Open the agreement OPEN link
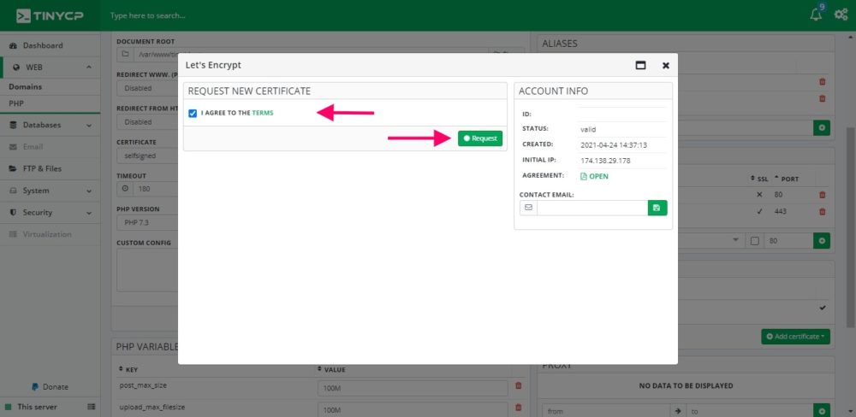 point(594,177)
